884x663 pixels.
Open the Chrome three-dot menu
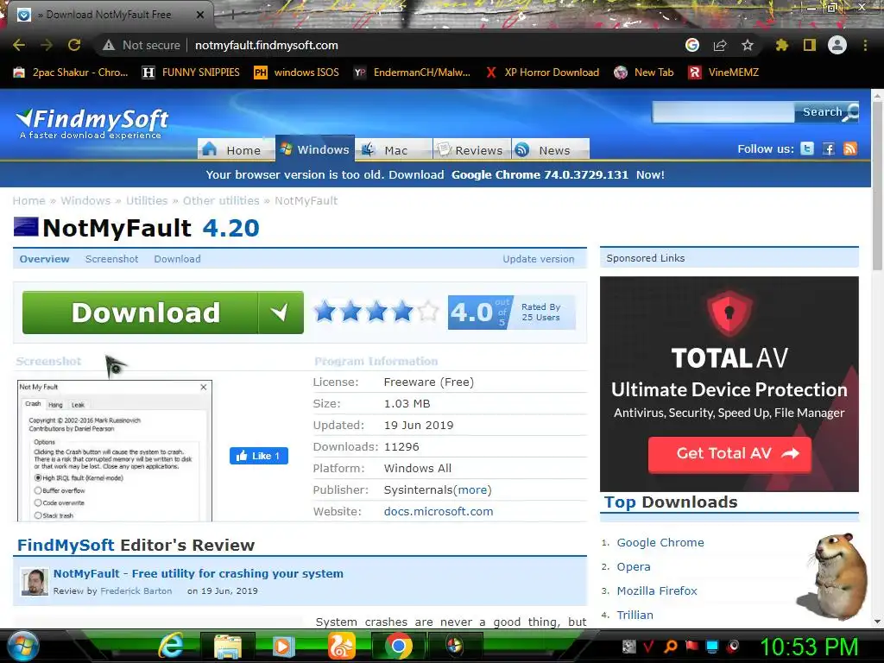[x=865, y=45]
